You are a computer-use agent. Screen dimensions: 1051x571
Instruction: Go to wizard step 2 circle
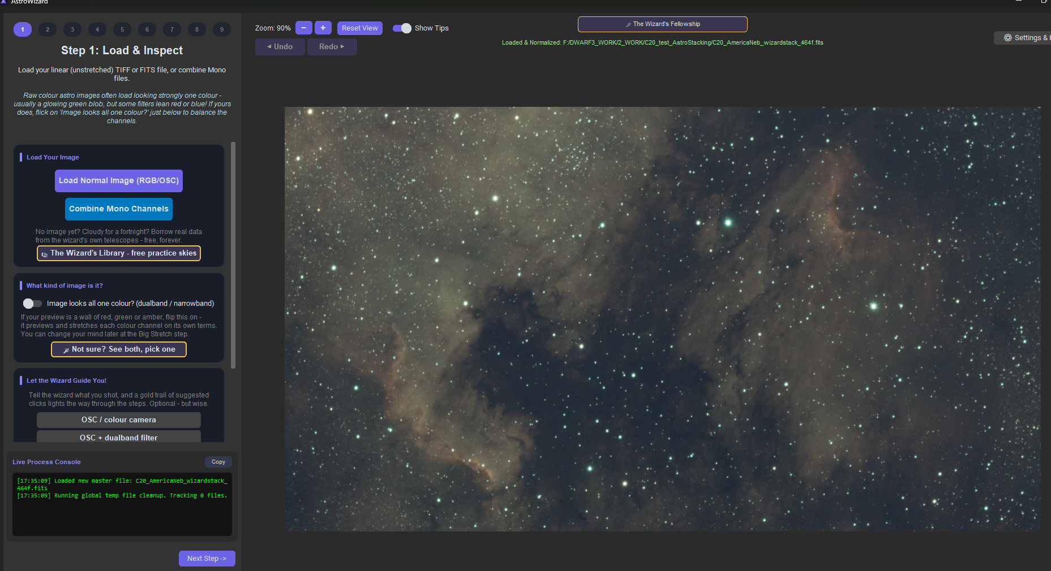48,29
